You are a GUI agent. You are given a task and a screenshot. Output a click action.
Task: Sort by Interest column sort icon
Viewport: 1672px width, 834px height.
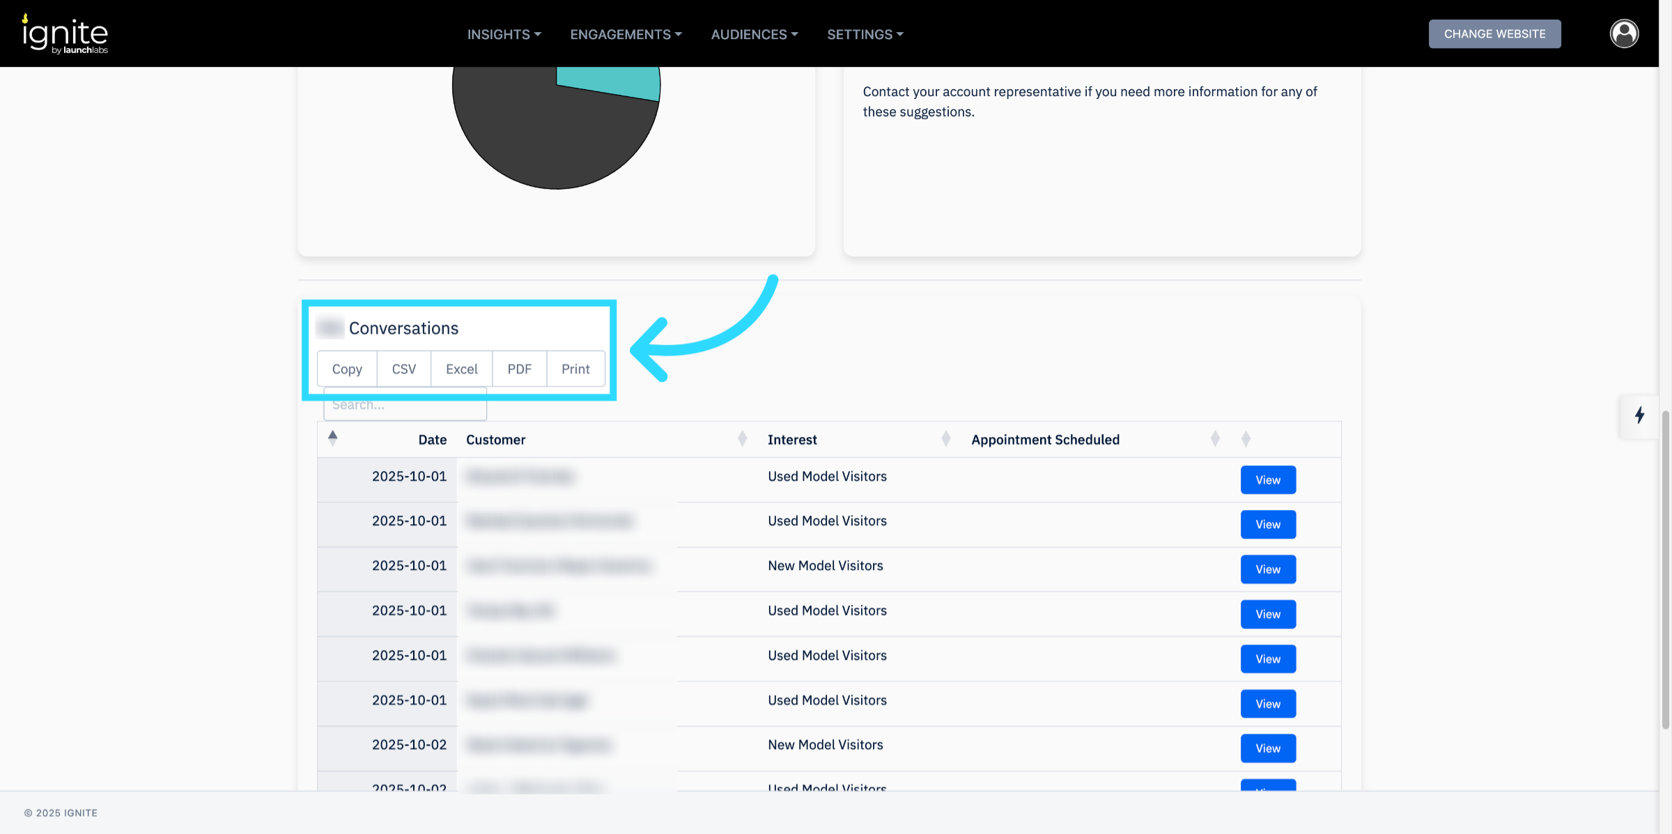[x=945, y=439]
